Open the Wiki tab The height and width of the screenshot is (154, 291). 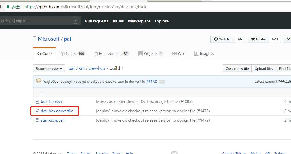pos(179,53)
